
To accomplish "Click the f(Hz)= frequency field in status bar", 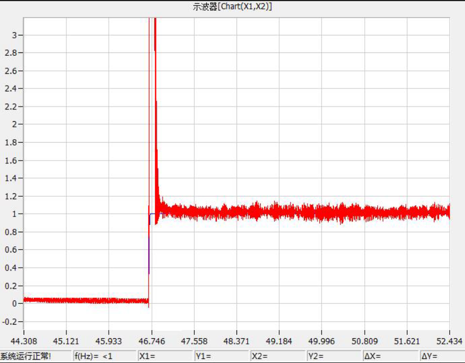I will click(105, 356).
